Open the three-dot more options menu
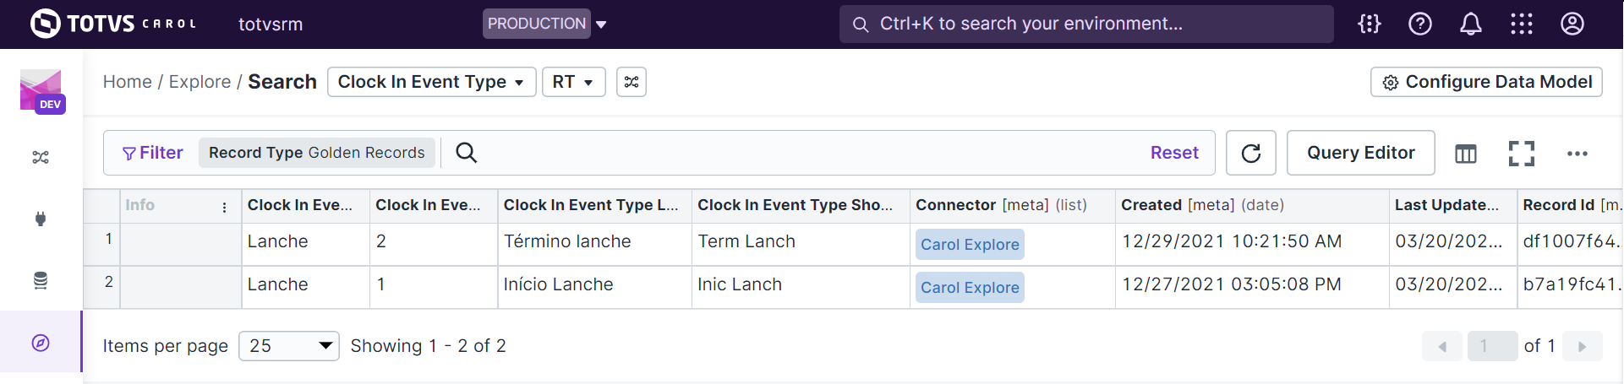The height and width of the screenshot is (384, 1624). 1577,154
